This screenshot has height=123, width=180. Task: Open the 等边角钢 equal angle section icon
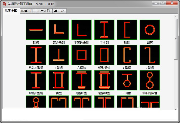click(59, 30)
